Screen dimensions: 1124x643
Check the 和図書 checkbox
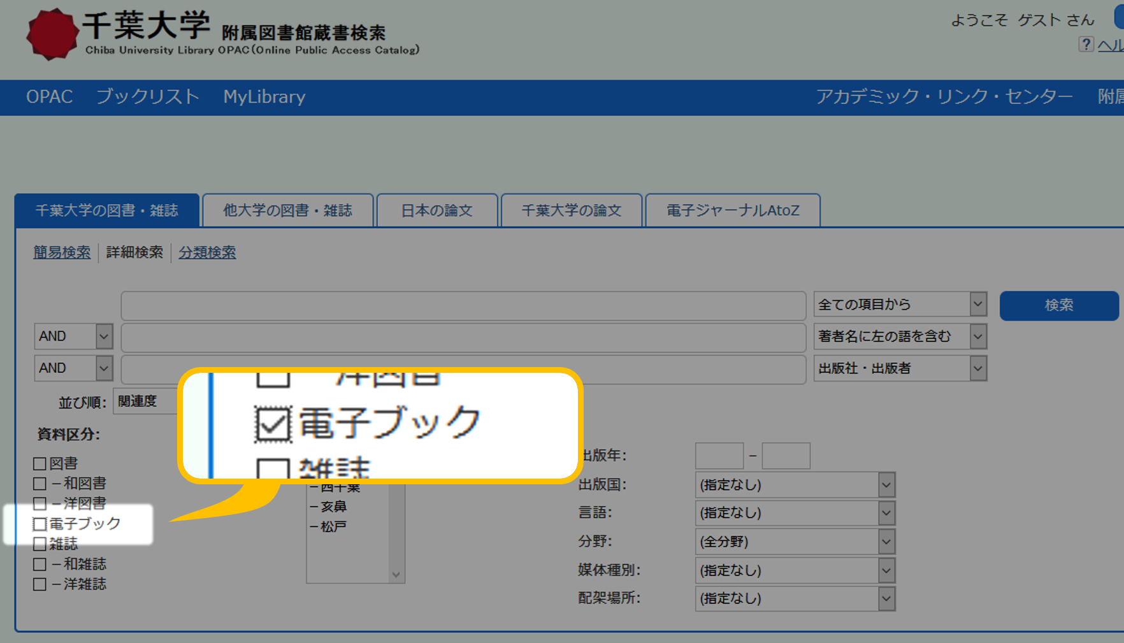coord(40,484)
